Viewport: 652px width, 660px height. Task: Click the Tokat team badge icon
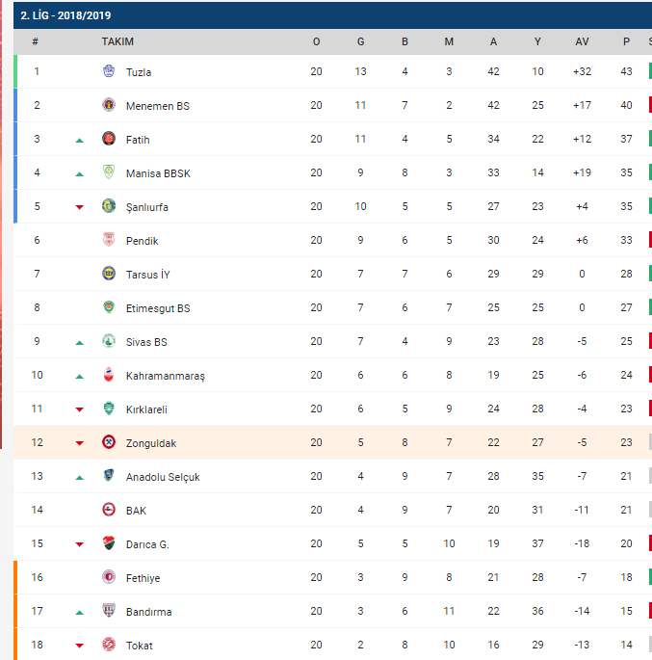click(109, 645)
